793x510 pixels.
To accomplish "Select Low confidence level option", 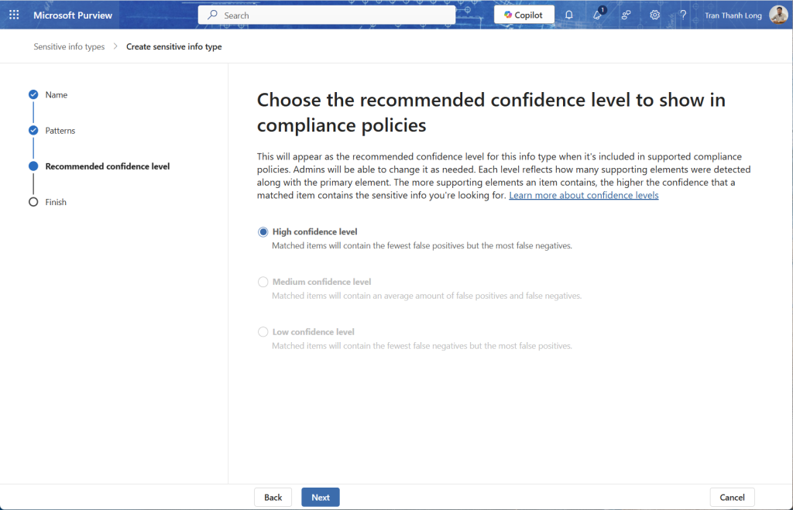I will tap(263, 332).
